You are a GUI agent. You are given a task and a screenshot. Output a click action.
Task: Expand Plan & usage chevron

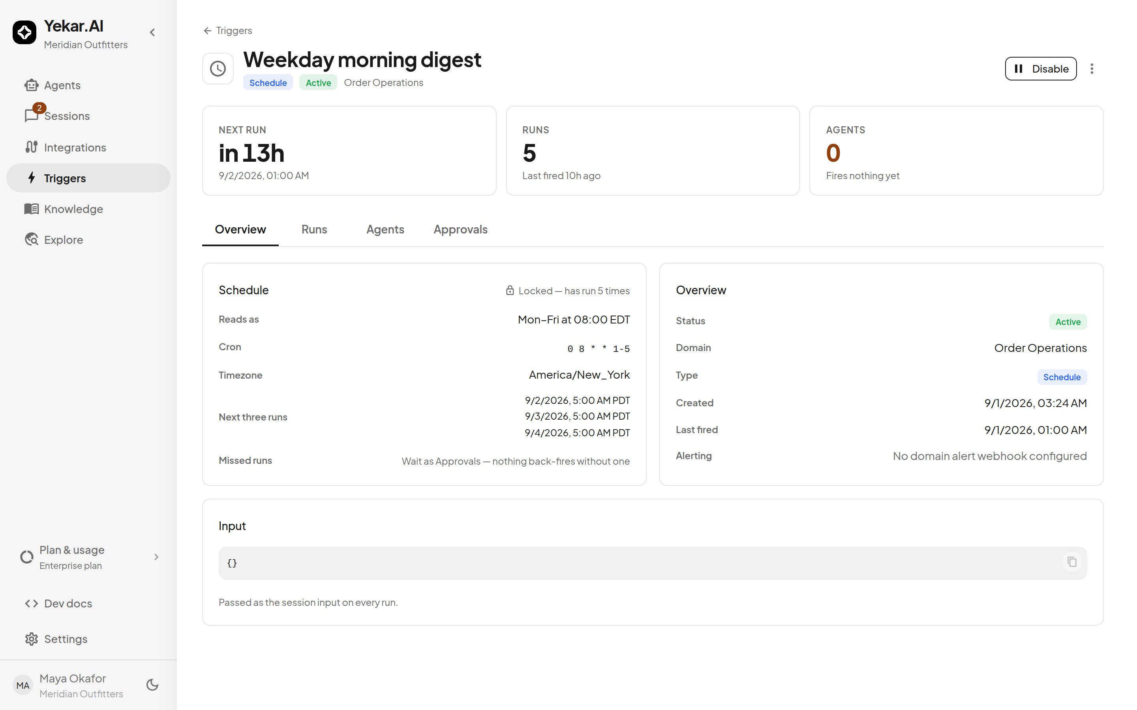click(156, 557)
